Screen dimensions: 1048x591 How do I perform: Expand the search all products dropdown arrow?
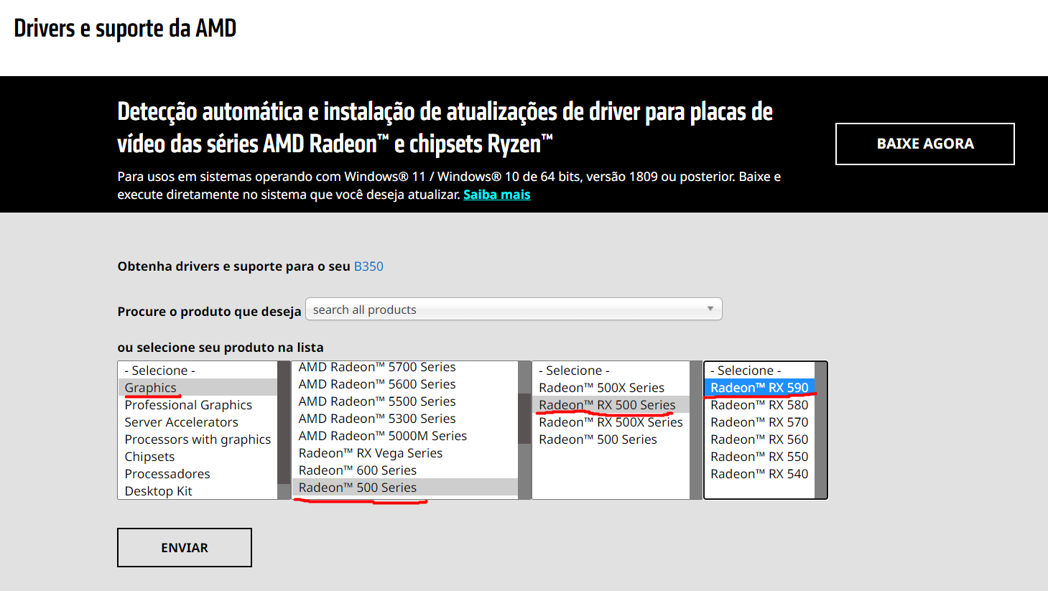point(710,309)
